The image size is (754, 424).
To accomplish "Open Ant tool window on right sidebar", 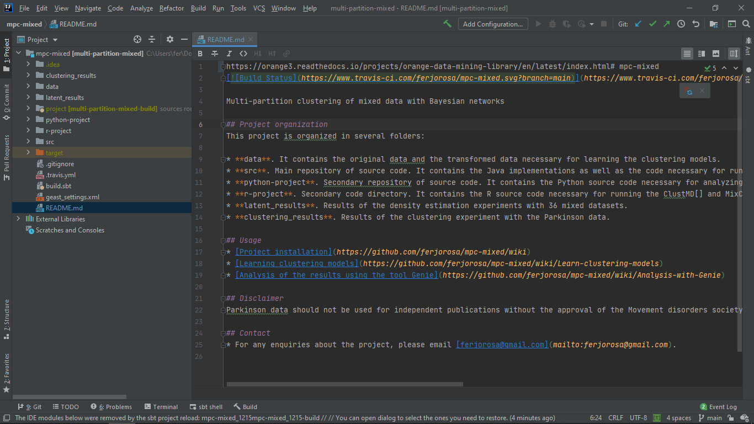I will click(748, 46).
